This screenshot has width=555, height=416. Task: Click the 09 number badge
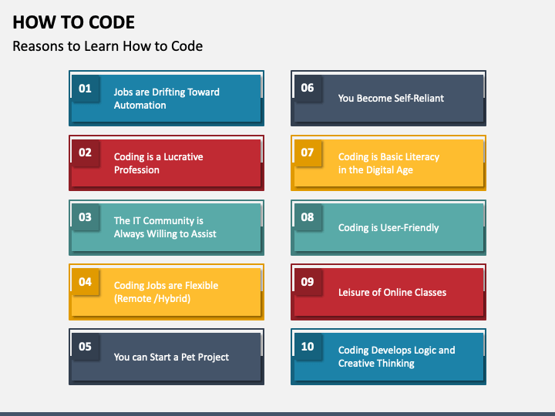pyautogui.click(x=308, y=282)
